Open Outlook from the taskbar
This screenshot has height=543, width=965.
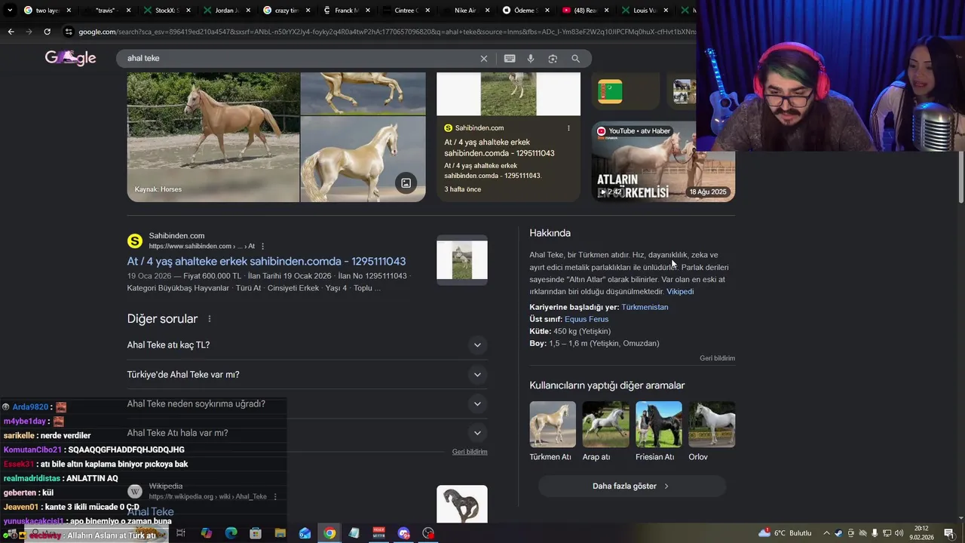point(305,533)
